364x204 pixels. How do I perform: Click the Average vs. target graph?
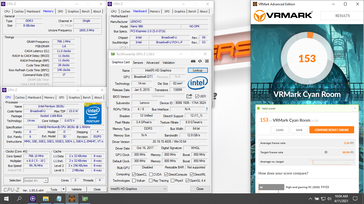pyautogui.click(x=332, y=162)
